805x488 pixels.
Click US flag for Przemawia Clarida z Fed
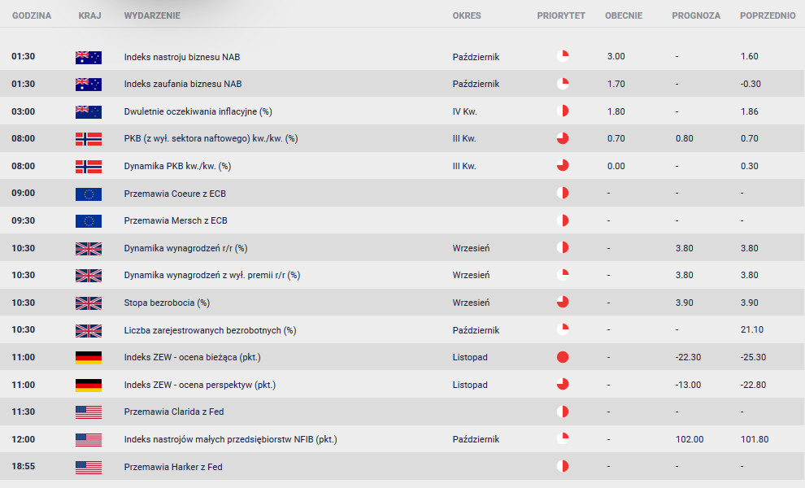click(89, 412)
